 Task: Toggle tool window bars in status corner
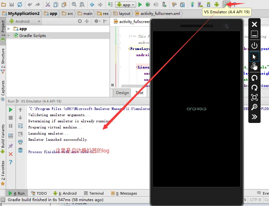click(3, 200)
